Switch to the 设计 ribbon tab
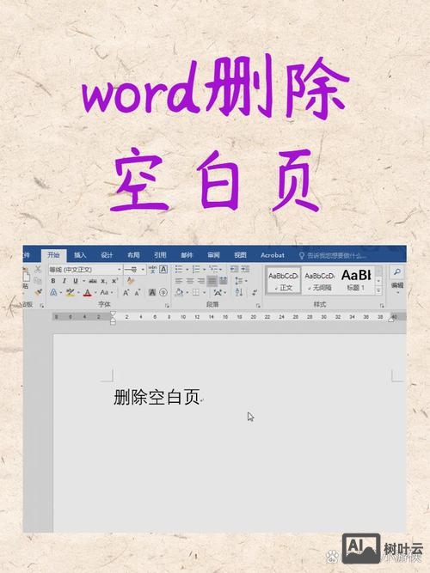 tap(107, 255)
